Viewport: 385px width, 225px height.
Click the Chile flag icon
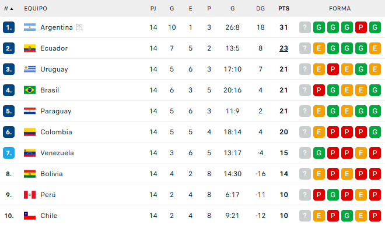coord(30,216)
